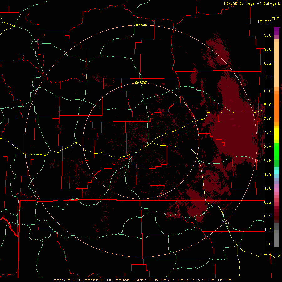Click the -0.5 legend value

(x=267, y=216)
